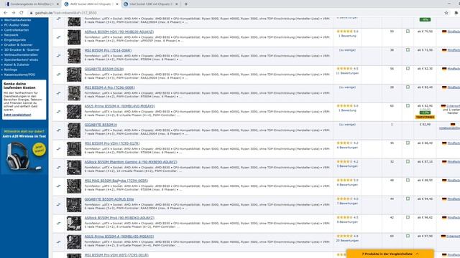Click browser forward arrow

click(14, 13)
